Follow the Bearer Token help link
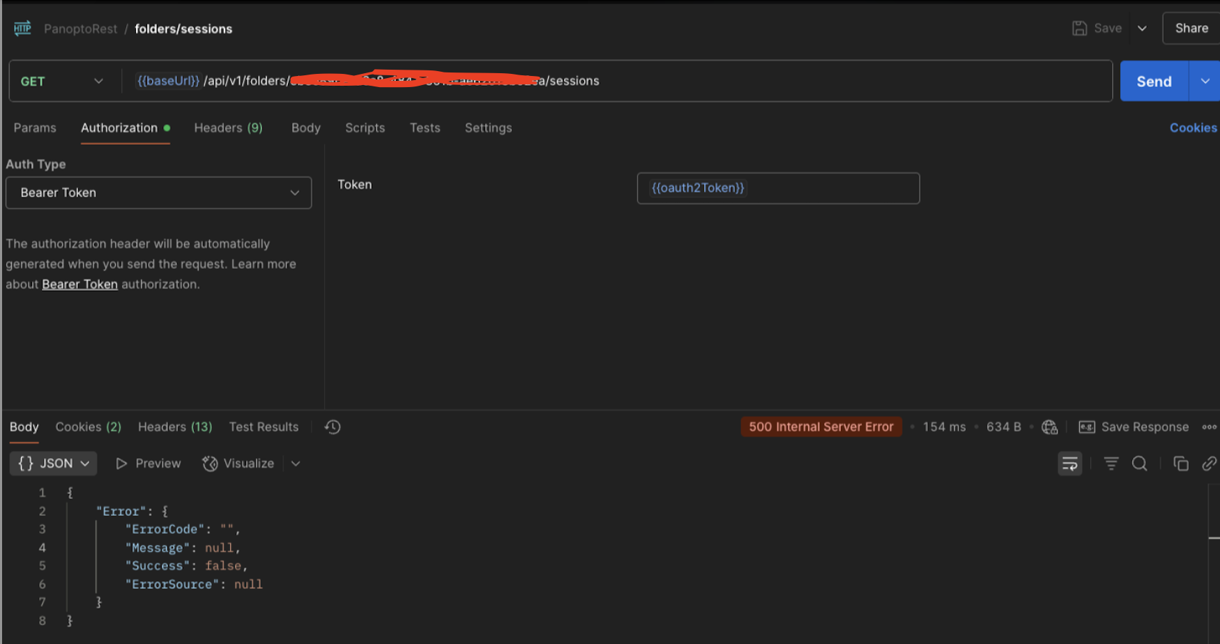Screen dimensions: 1220x644 [79, 284]
